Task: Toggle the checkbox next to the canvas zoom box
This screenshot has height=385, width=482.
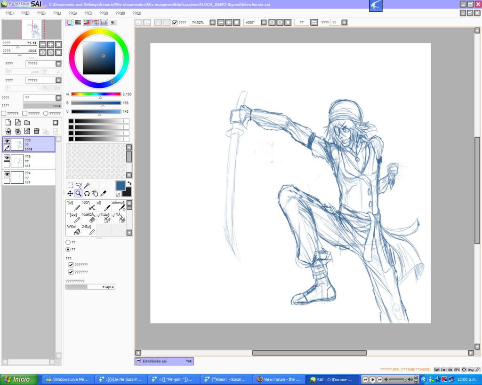Action: (x=175, y=23)
